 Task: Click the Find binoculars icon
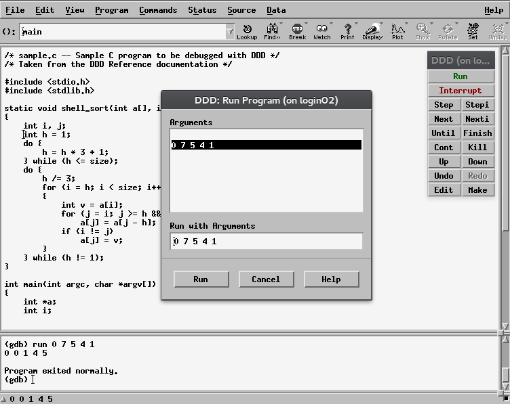click(272, 32)
